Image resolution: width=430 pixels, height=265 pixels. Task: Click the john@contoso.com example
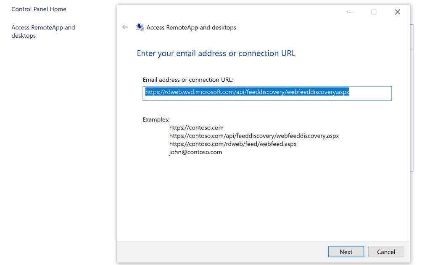point(195,152)
